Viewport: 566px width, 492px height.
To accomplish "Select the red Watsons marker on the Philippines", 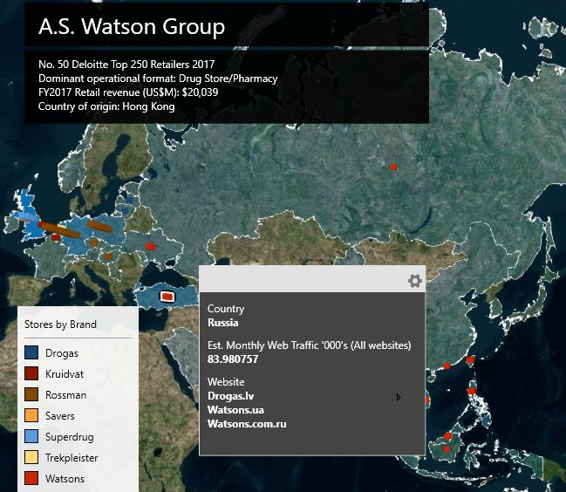I will 471,391.
